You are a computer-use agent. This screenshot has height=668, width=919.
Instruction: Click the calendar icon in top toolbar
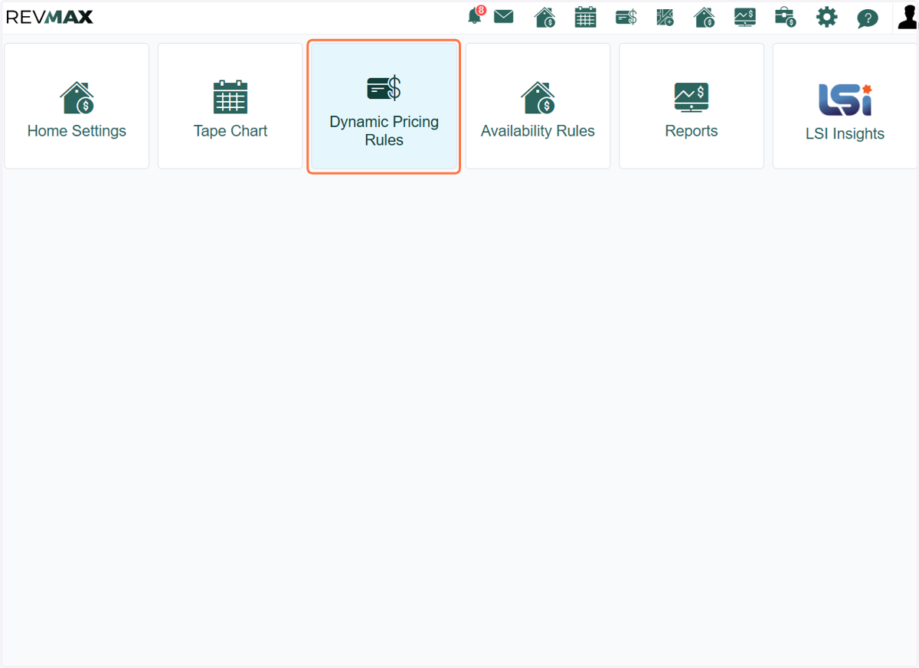585,17
